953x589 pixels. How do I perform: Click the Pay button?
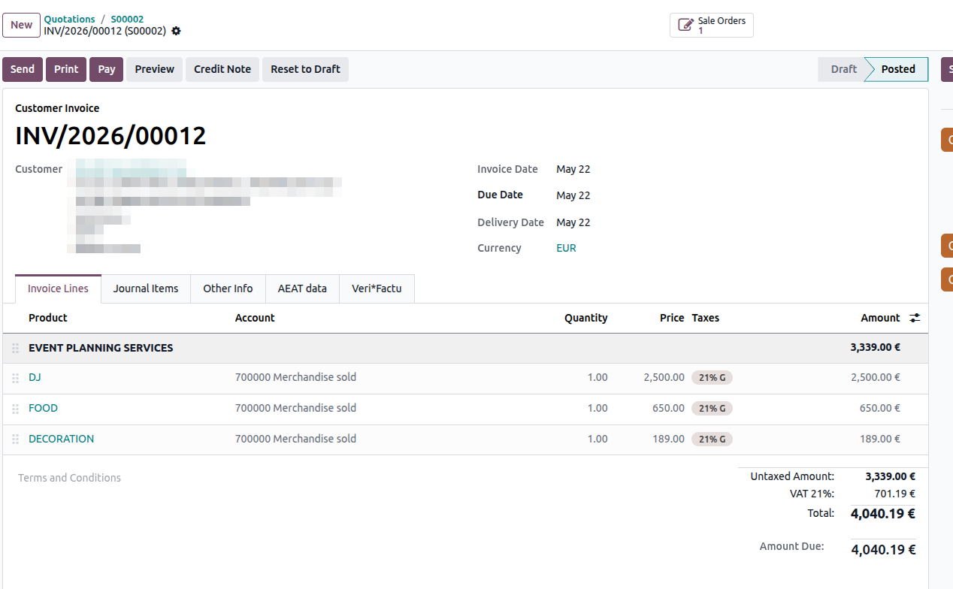click(x=107, y=69)
